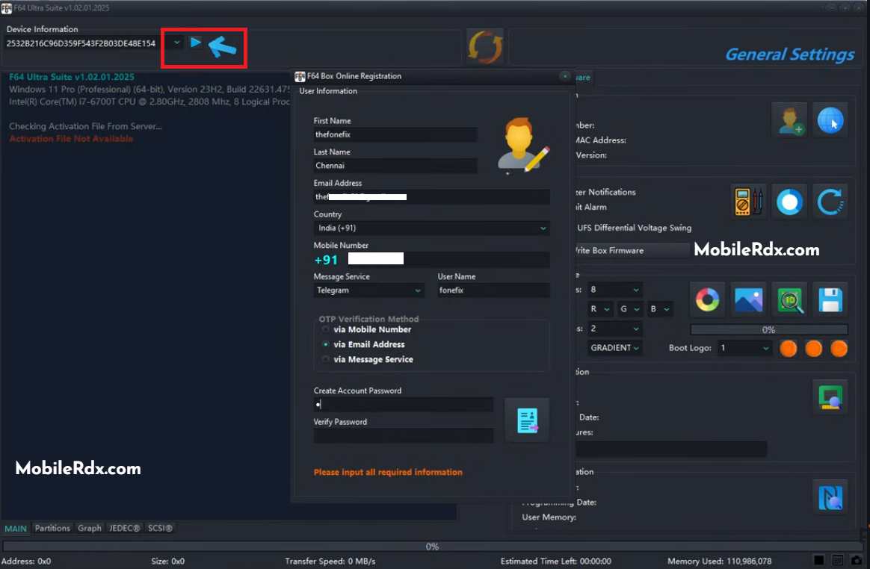Viewport: 870px width, 569px height.
Task: Click the blue play arrow beside device ID
Action: (x=195, y=42)
